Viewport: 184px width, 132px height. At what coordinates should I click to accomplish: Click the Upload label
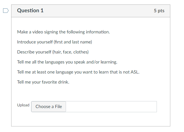coord(23,105)
